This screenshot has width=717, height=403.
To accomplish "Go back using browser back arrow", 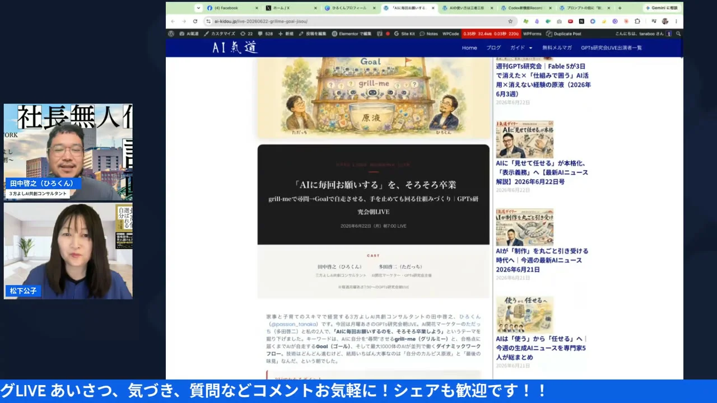I will click(173, 21).
